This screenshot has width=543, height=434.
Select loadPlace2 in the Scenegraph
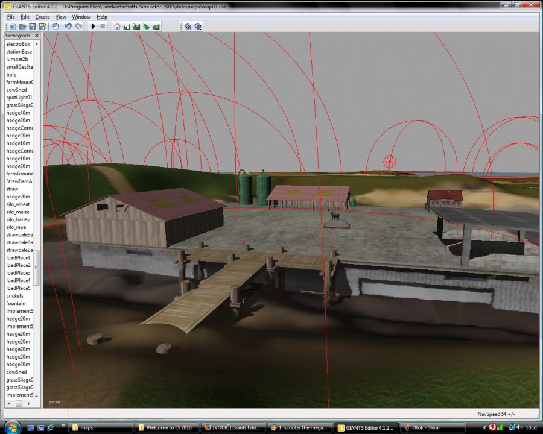click(x=18, y=265)
